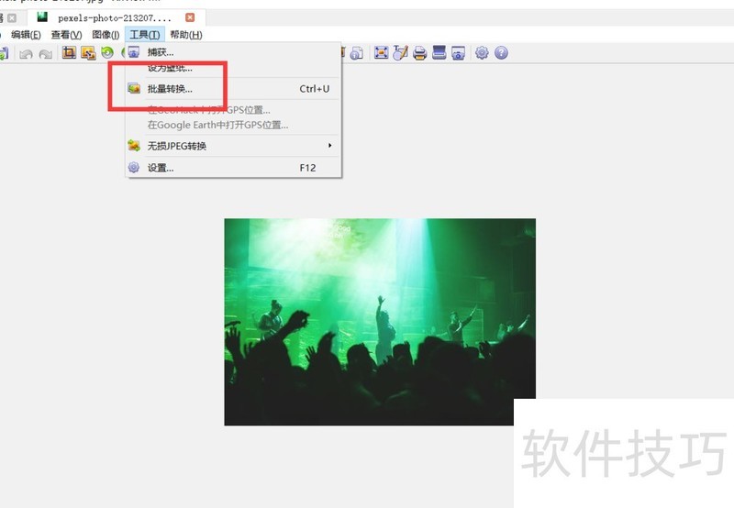The image size is (734, 508).
Task: Click the resize image toolbar icon
Action: [x=88, y=53]
